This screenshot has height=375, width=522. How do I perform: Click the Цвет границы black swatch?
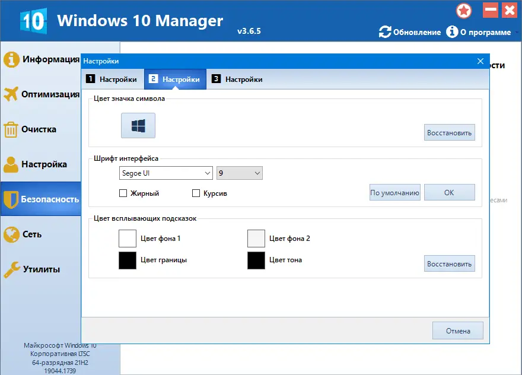point(127,260)
